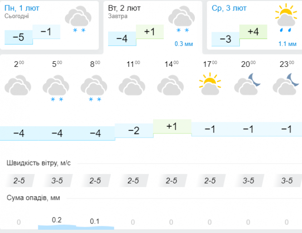This screenshot has width=302, height=233.
Task: Open the Tuesday, February 2 forecast link
Action: [124, 8]
